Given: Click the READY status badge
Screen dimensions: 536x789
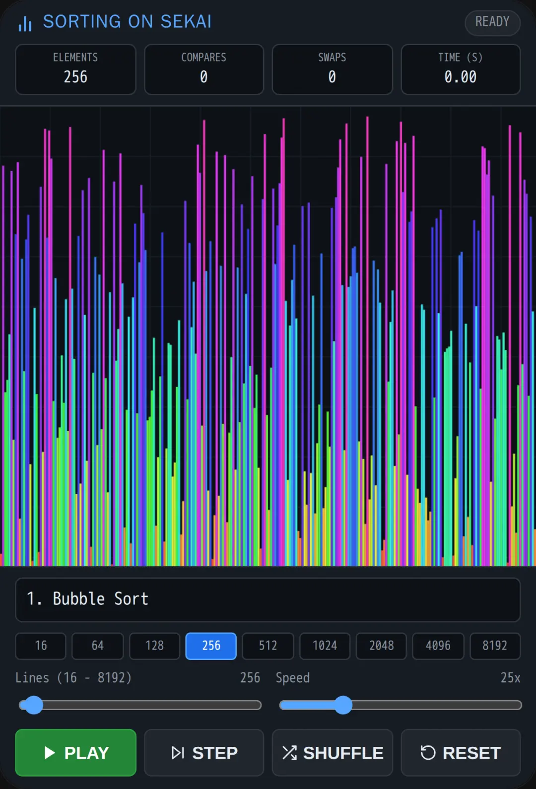Looking at the screenshot, I should click(492, 22).
